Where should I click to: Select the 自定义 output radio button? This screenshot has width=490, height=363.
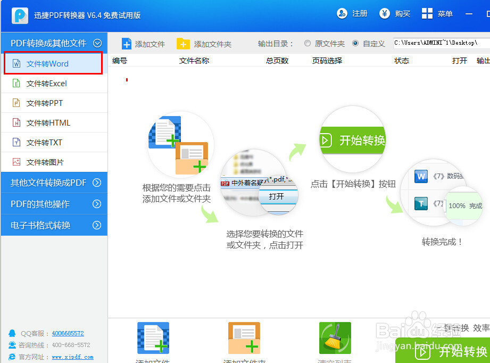[355, 43]
